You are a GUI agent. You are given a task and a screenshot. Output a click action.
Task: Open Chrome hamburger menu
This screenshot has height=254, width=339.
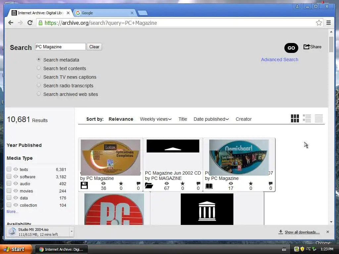tap(329, 23)
